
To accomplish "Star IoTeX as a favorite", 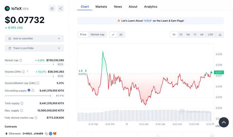I will click(x=52, y=8).
